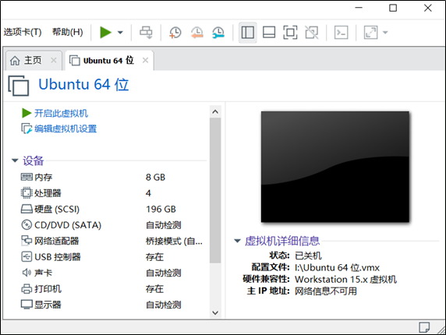446x335 pixels.
Task: Minimize the VMware window
Action: pyautogui.click(x=359, y=8)
